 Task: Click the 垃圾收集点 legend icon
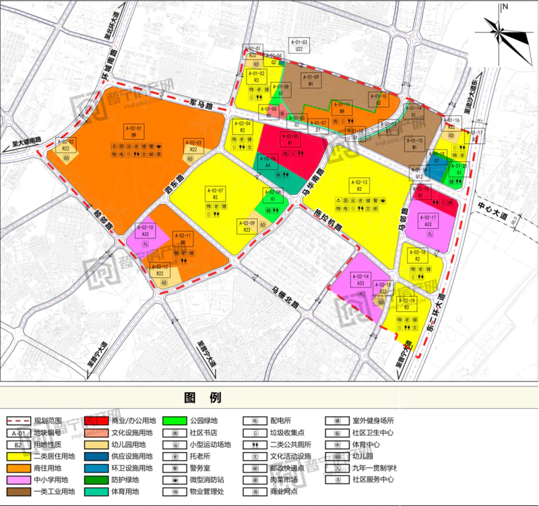[255, 432]
